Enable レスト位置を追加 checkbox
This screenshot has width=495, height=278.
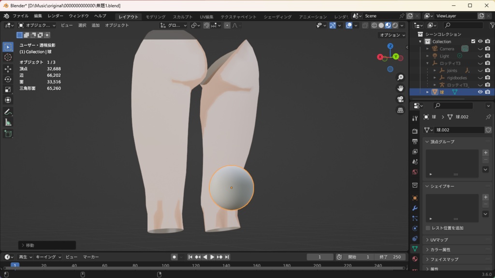point(428,228)
